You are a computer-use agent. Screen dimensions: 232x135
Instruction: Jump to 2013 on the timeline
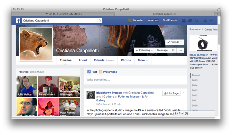pos(195,90)
